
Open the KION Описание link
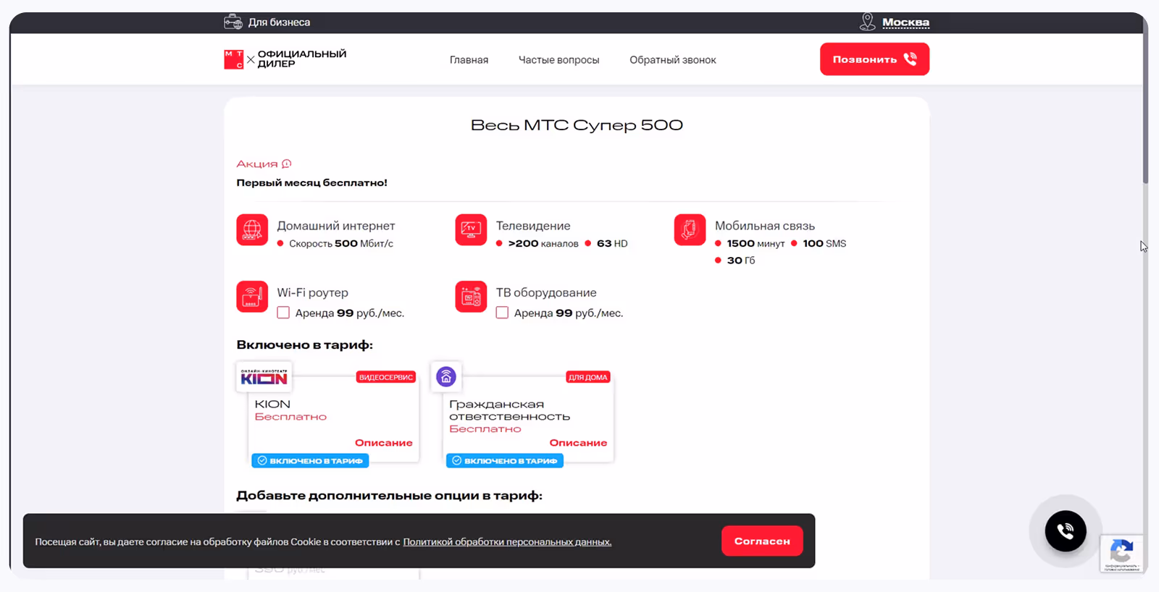383,443
